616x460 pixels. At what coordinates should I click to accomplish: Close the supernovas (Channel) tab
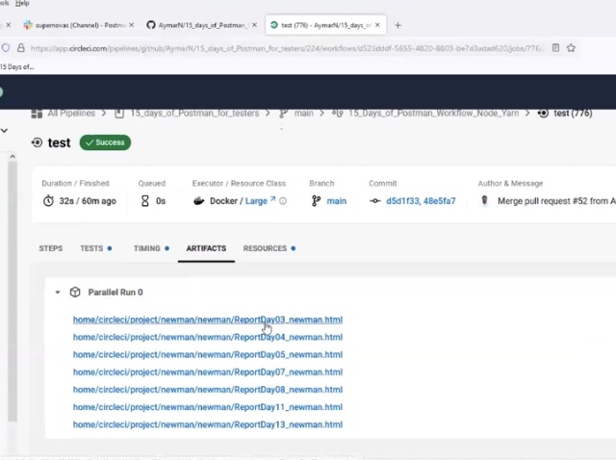click(x=132, y=25)
